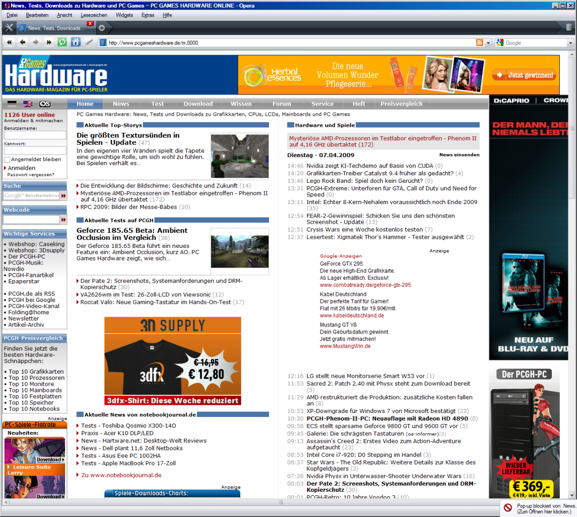
Task: Open the RSS feed icon in address bar
Action: coord(480,43)
